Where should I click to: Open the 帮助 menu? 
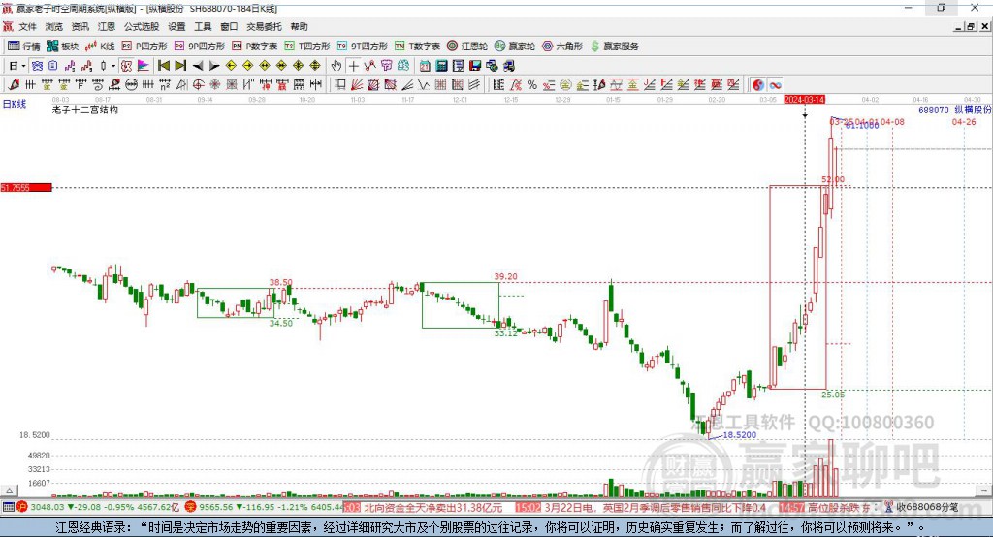tap(299, 26)
